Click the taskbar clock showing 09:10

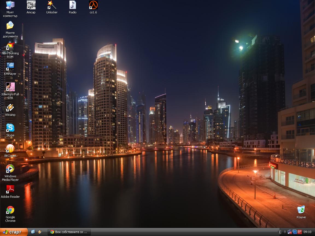tap(307, 232)
